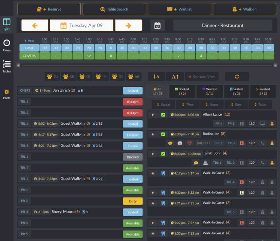Click the Walk-In button
This screenshot has height=241, width=280.
[x=245, y=9]
